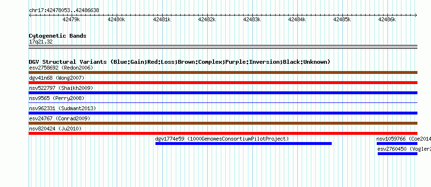Click the esv24767 (Conrad2009) label
The width and height of the screenshot is (431, 187).
pos(60,118)
